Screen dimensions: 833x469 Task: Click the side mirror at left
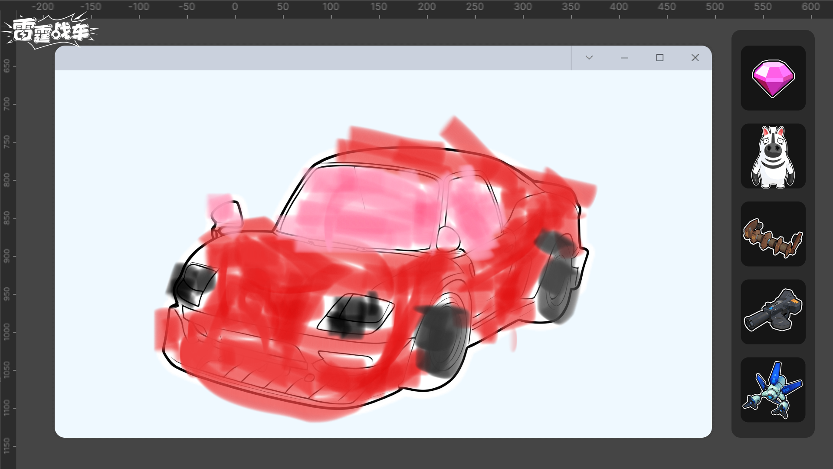pos(227,214)
